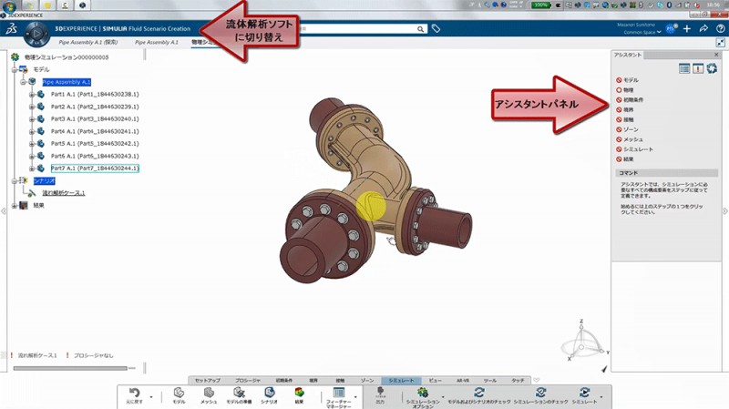Select Part4 A.1 in the tree
Screen dimensions: 729x409
(95, 131)
